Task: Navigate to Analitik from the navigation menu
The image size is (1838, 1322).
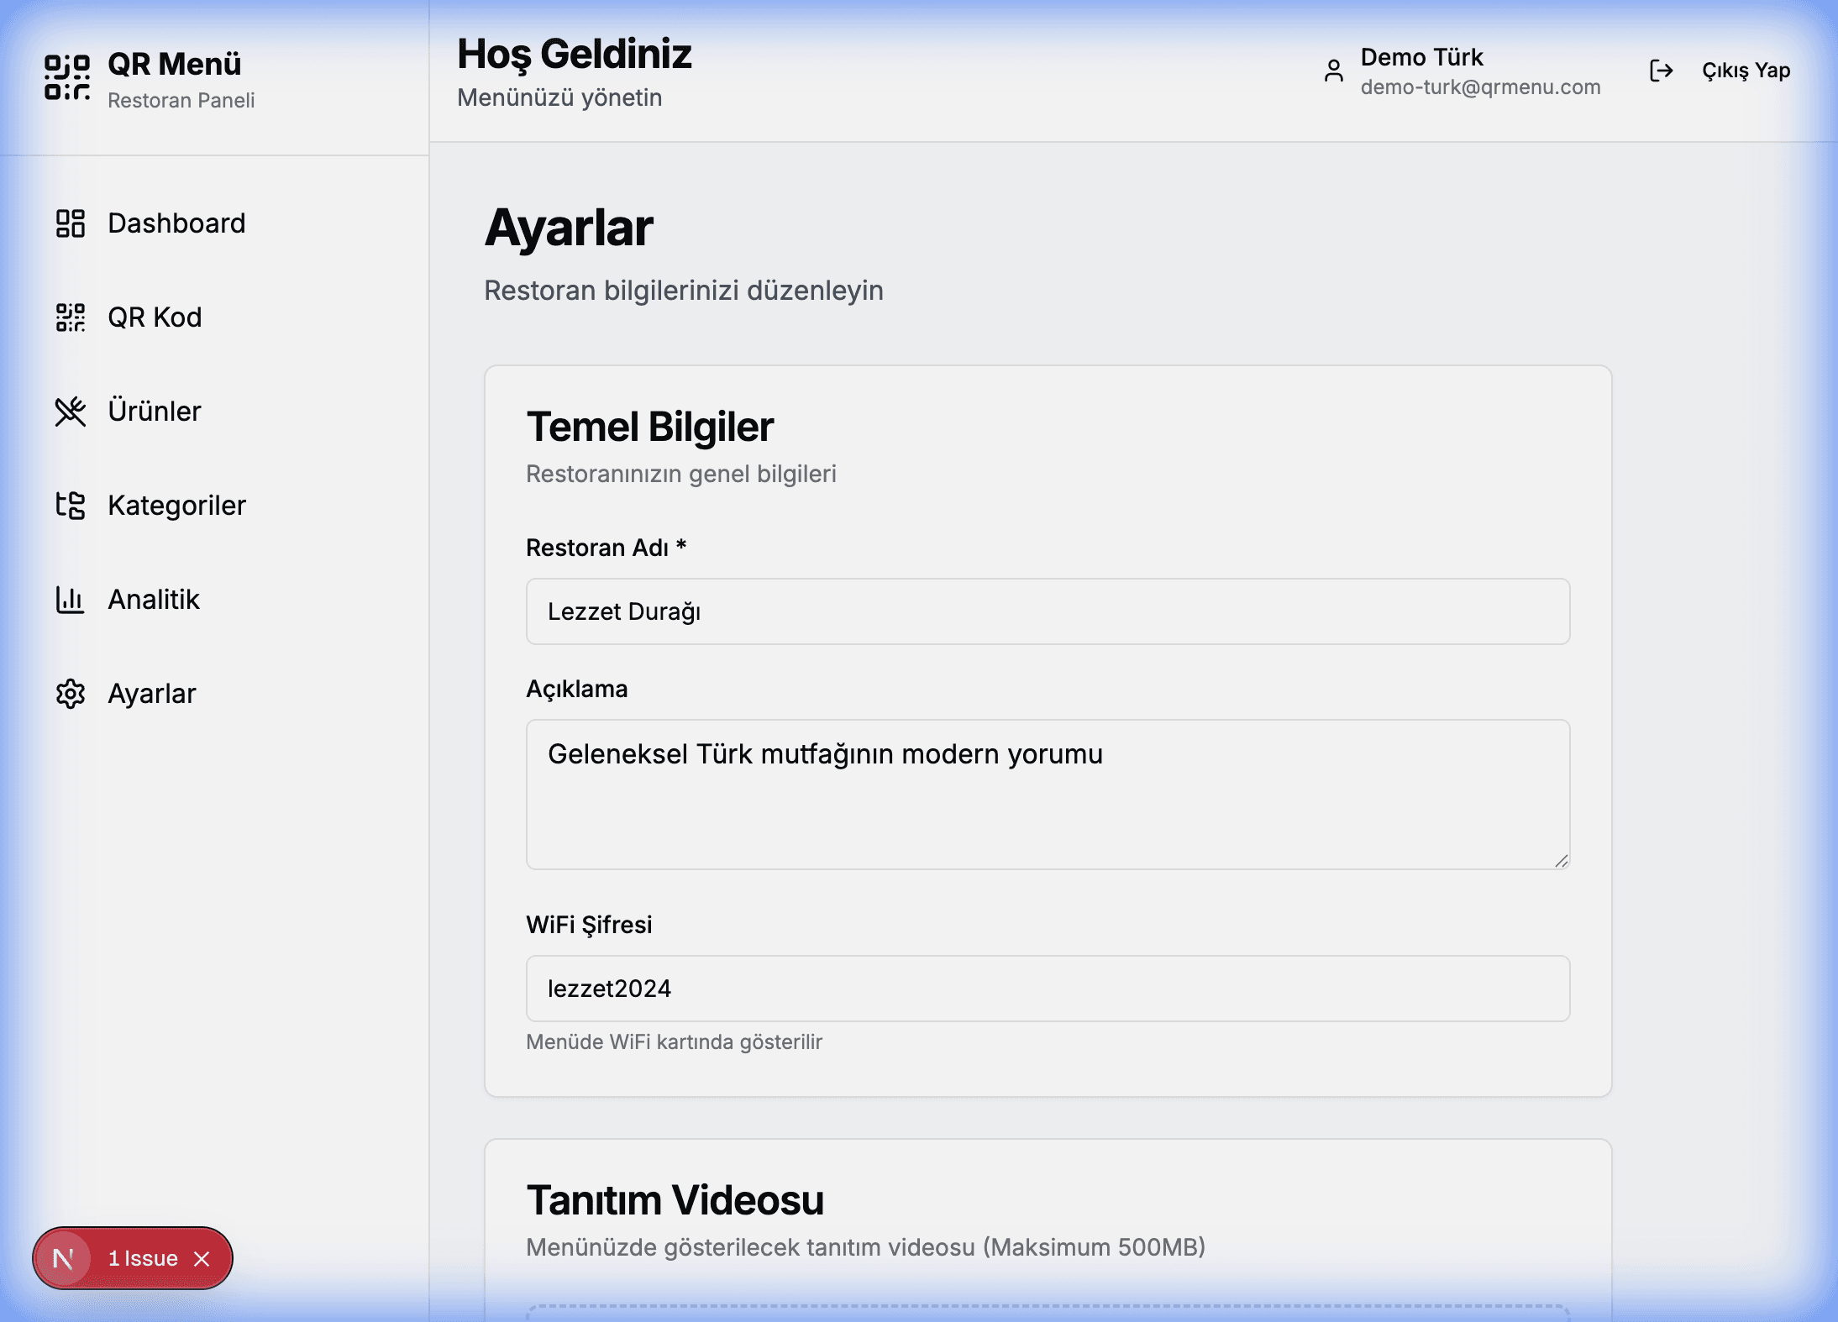Action: [153, 599]
